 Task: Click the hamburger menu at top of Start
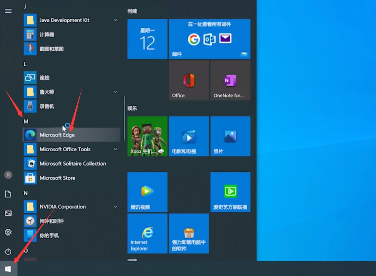pos(8,11)
